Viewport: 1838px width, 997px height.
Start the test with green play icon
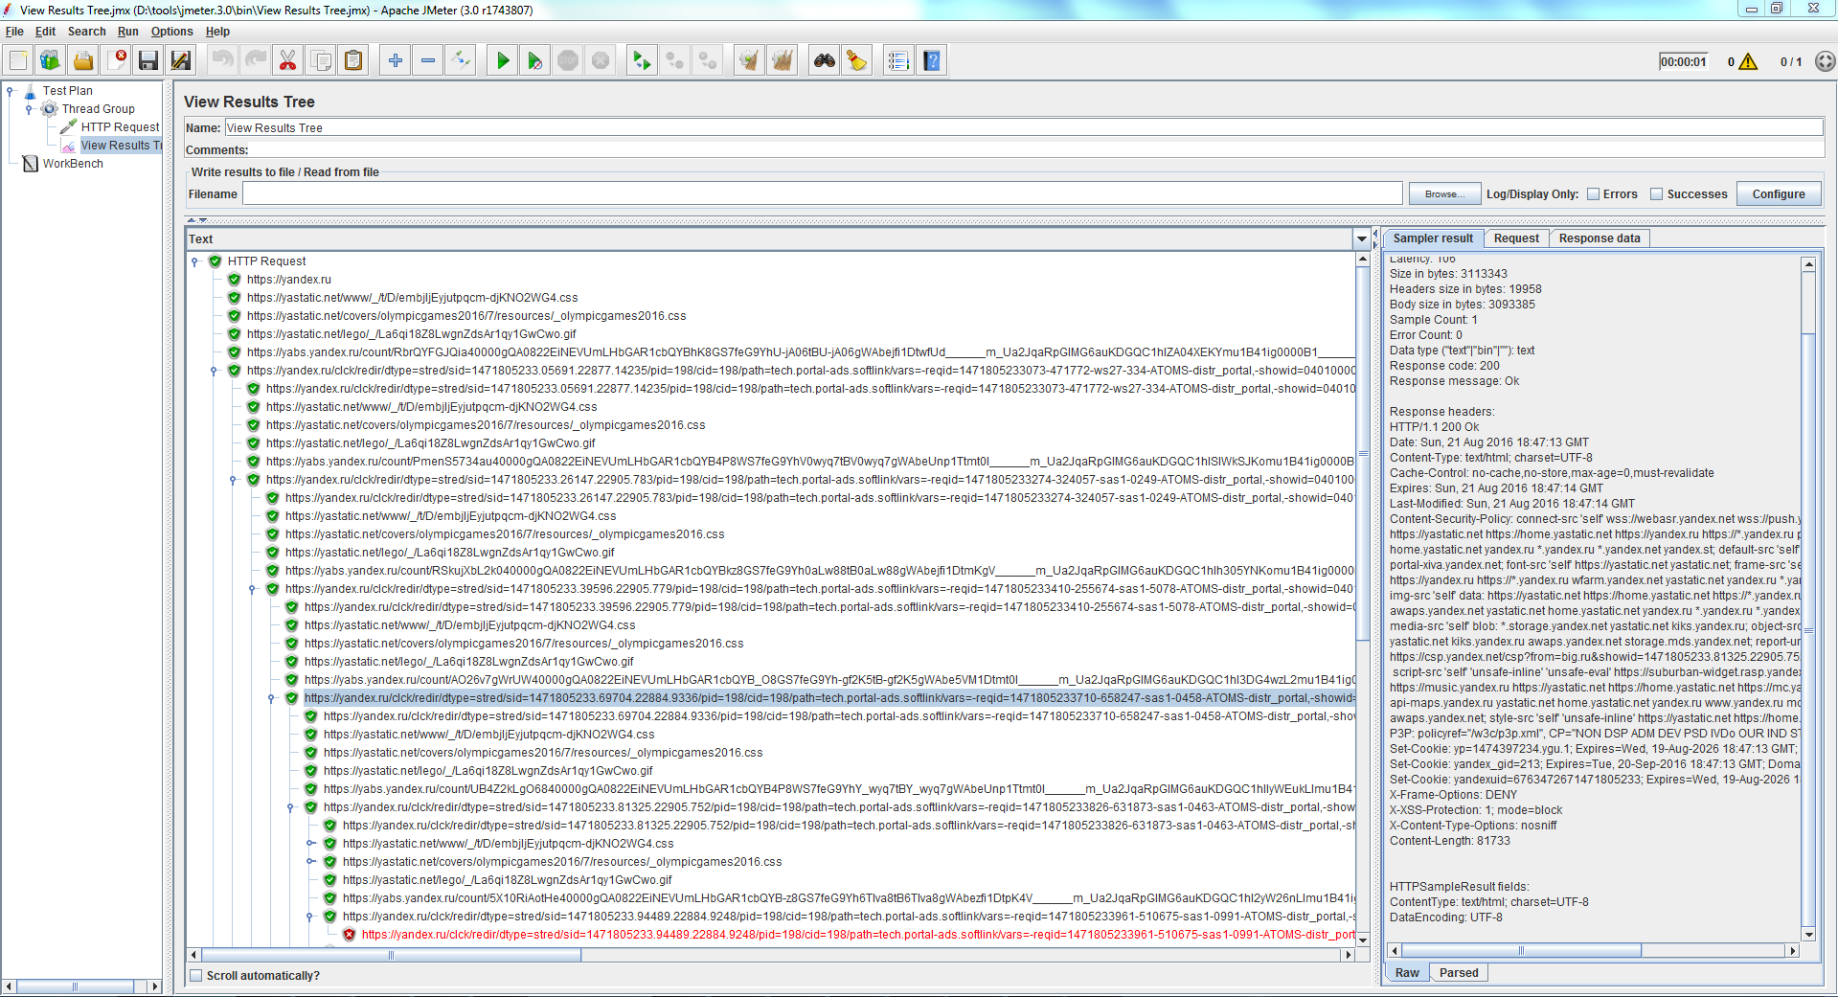503,61
